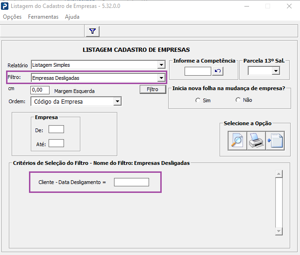The height and width of the screenshot is (255, 300).
Task: Open the Ferramentas menu
Action: click(43, 17)
